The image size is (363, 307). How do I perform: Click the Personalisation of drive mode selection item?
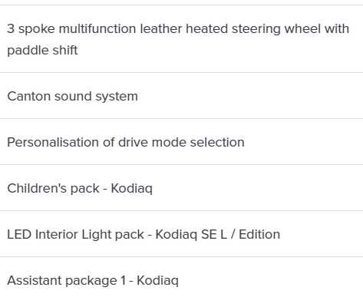click(181, 142)
